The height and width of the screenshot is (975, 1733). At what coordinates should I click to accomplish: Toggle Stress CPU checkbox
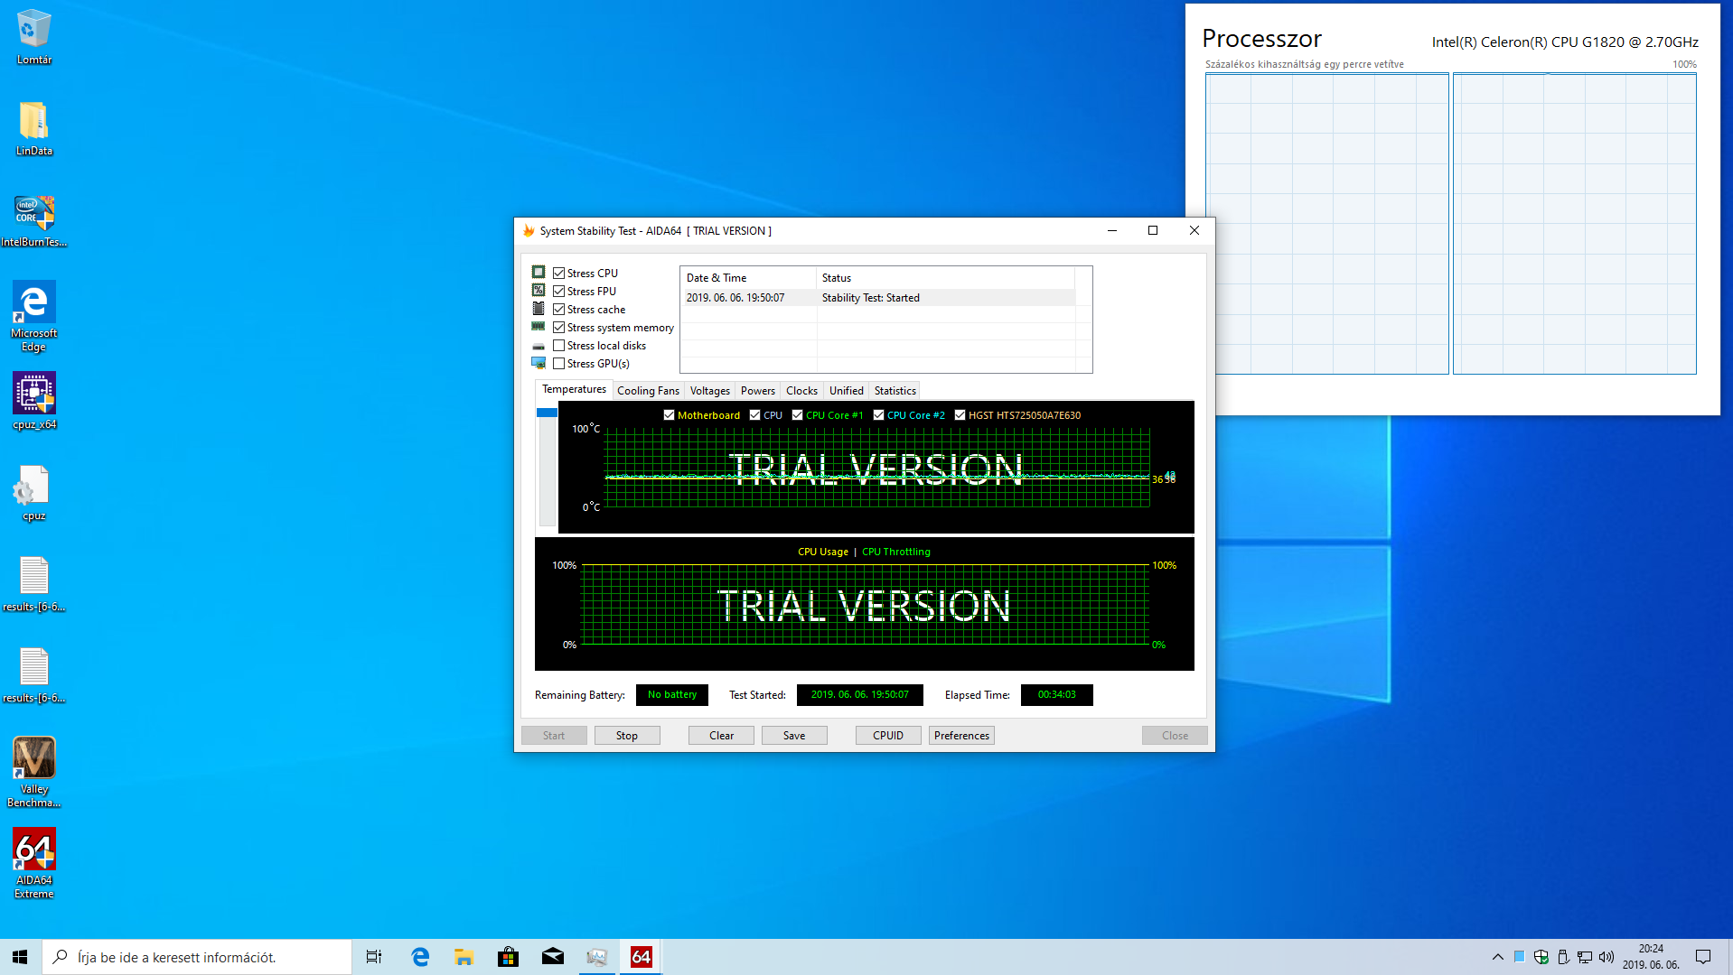click(x=559, y=273)
